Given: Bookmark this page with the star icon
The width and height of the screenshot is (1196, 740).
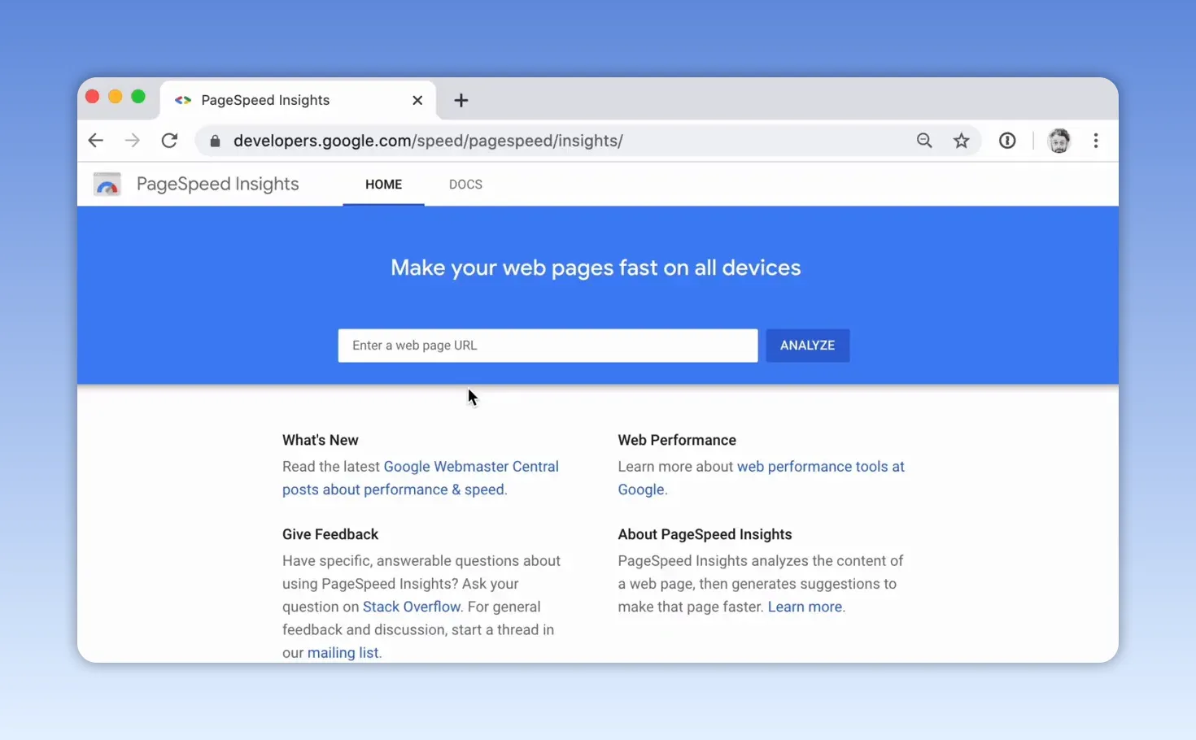Looking at the screenshot, I should 962,141.
